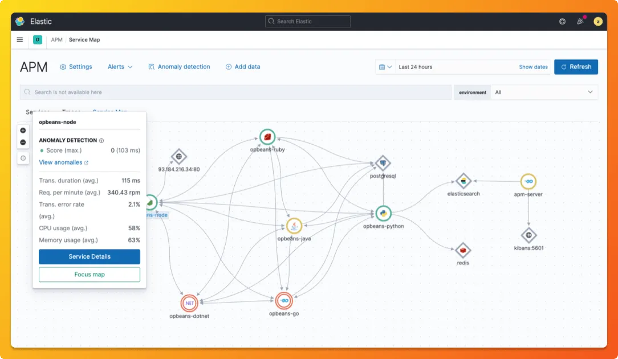Open the hamburger navigation menu
Image resolution: width=618 pixels, height=359 pixels.
(20, 40)
